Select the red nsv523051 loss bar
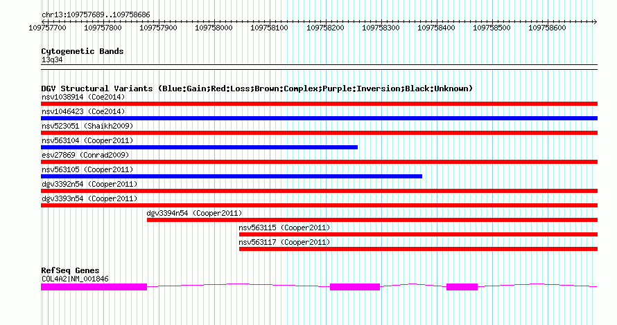Viewport: 617px width, 325px height. click(x=319, y=133)
